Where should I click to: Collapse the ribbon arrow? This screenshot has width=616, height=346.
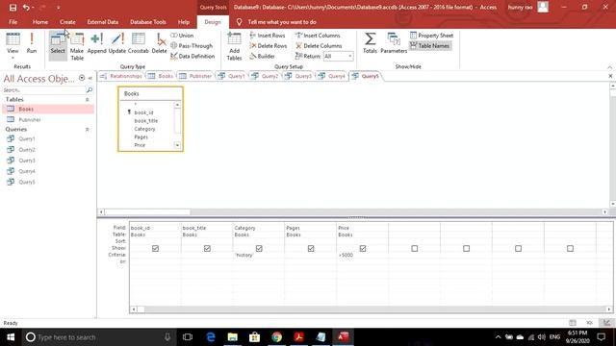pyautogui.click(x=609, y=67)
